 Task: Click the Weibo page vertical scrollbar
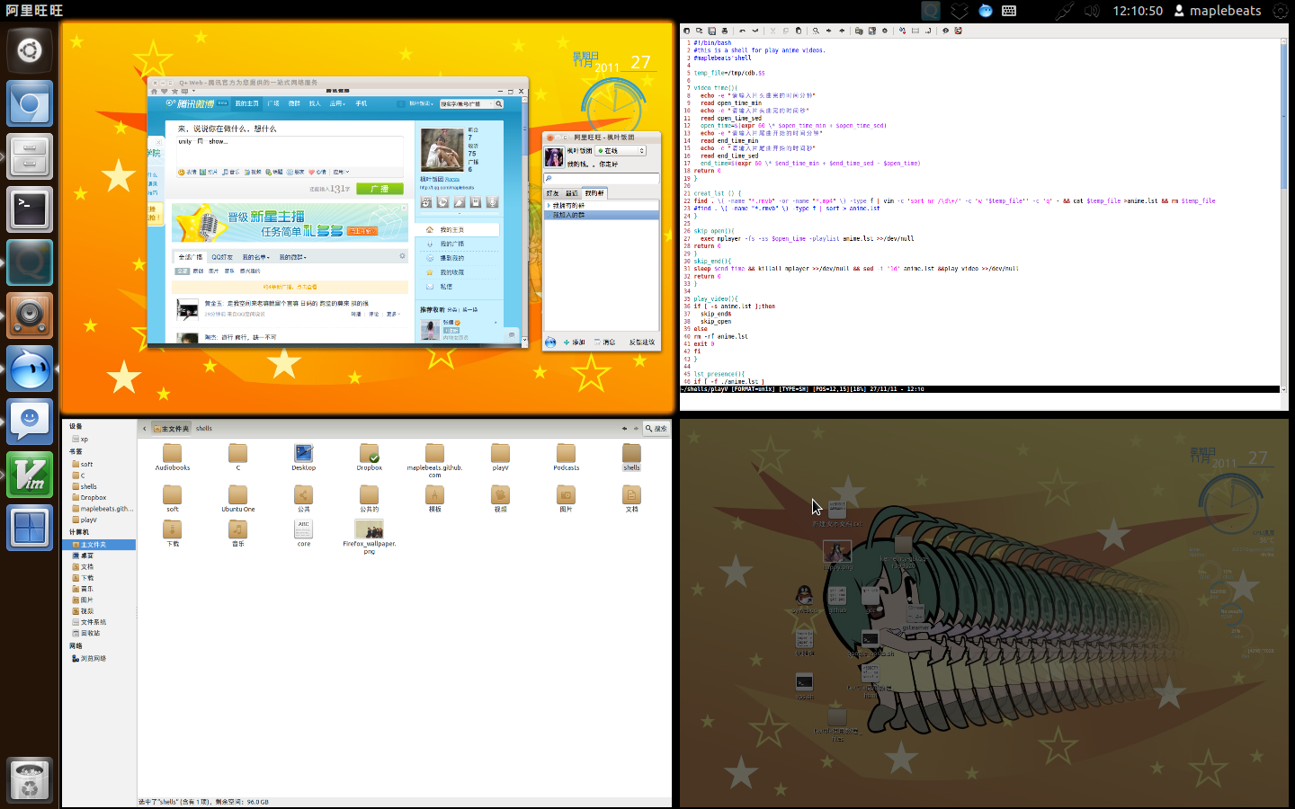524,218
